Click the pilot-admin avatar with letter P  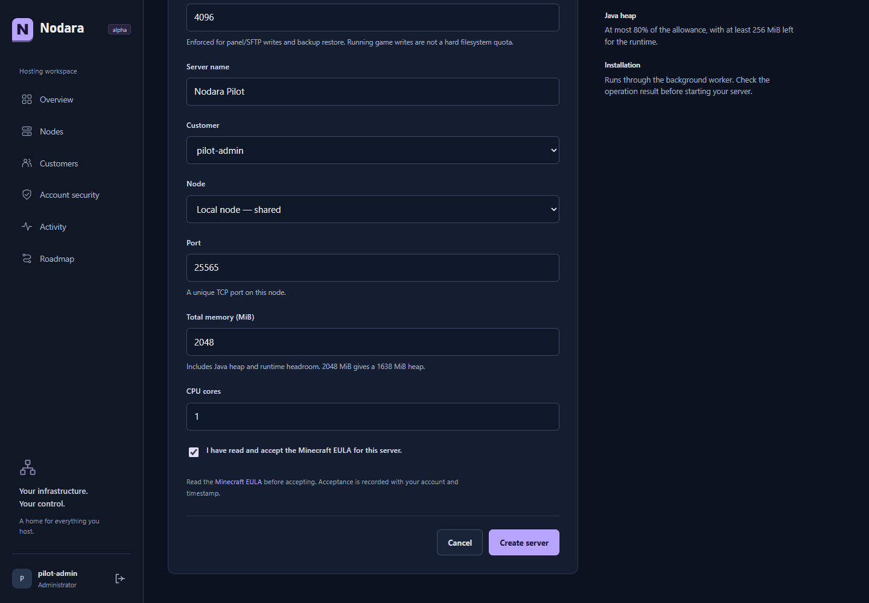coord(22,578)
